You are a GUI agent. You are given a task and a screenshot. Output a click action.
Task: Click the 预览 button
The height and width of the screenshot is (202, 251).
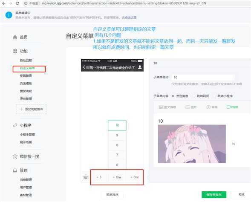(241, 195)
